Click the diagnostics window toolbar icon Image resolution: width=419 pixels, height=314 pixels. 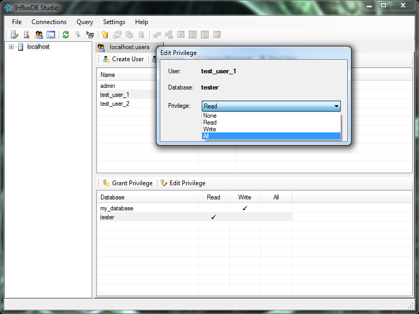tap(51, 35)
